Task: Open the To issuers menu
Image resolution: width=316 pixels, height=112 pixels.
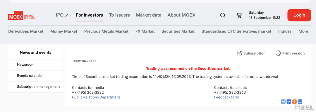Action: point(119,15)
